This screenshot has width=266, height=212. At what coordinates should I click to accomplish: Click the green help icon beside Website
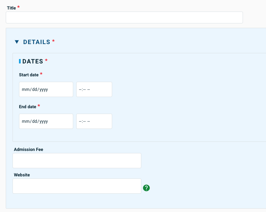point(146,188)
